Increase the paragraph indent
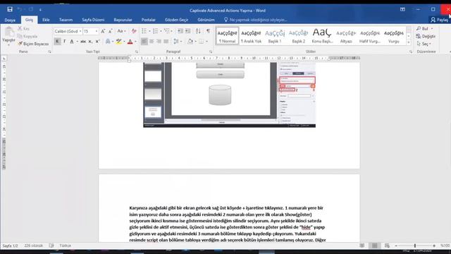This screenshot has width=451, height=254. click(187, 31)
